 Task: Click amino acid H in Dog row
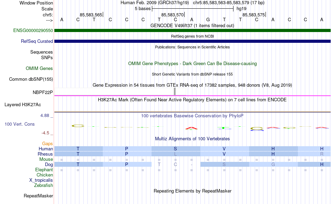(x=322, y=164)
